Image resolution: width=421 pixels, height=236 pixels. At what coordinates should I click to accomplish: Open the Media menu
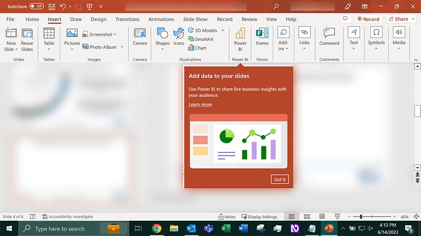(x=399, y=39)
